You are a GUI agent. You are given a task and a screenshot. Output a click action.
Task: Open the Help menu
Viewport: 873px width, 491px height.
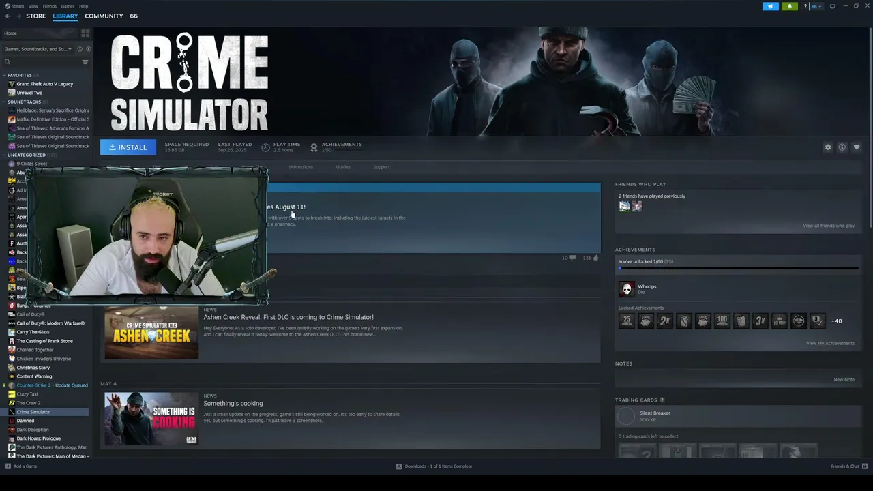[83, 6]
